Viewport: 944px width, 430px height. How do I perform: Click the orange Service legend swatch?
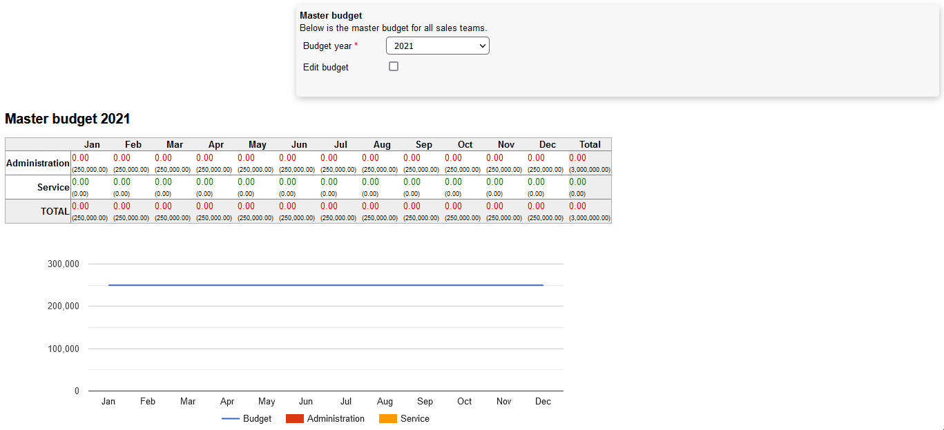click(388, 419)
